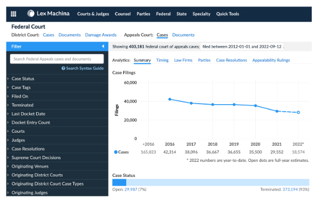Open the Courts & Judges menu
The image size is (327, 198).
point(93,14)
